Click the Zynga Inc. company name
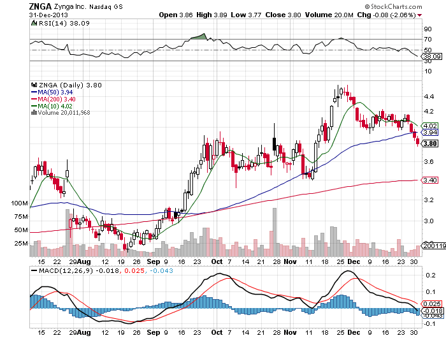This screenshot has height=338, width=446. click(x=69, y=7)
